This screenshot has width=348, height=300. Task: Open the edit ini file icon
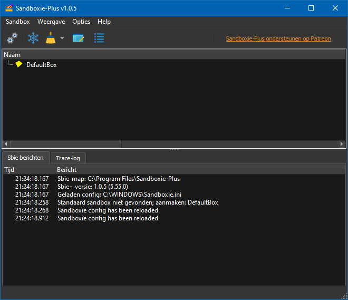coord(79,38)
